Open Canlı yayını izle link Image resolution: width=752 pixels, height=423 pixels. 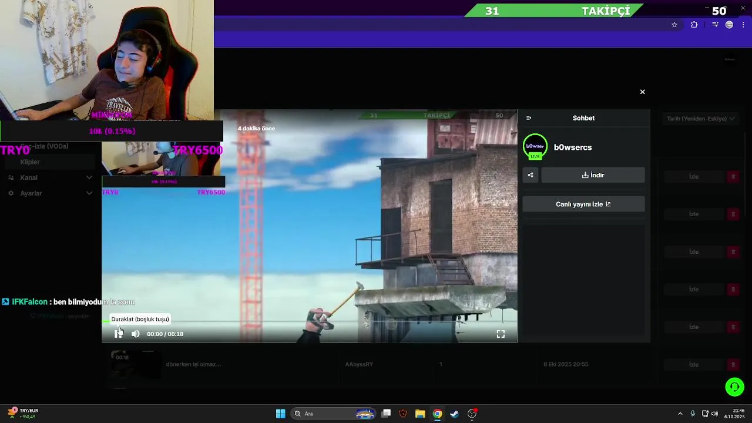(x=583, y=204)
